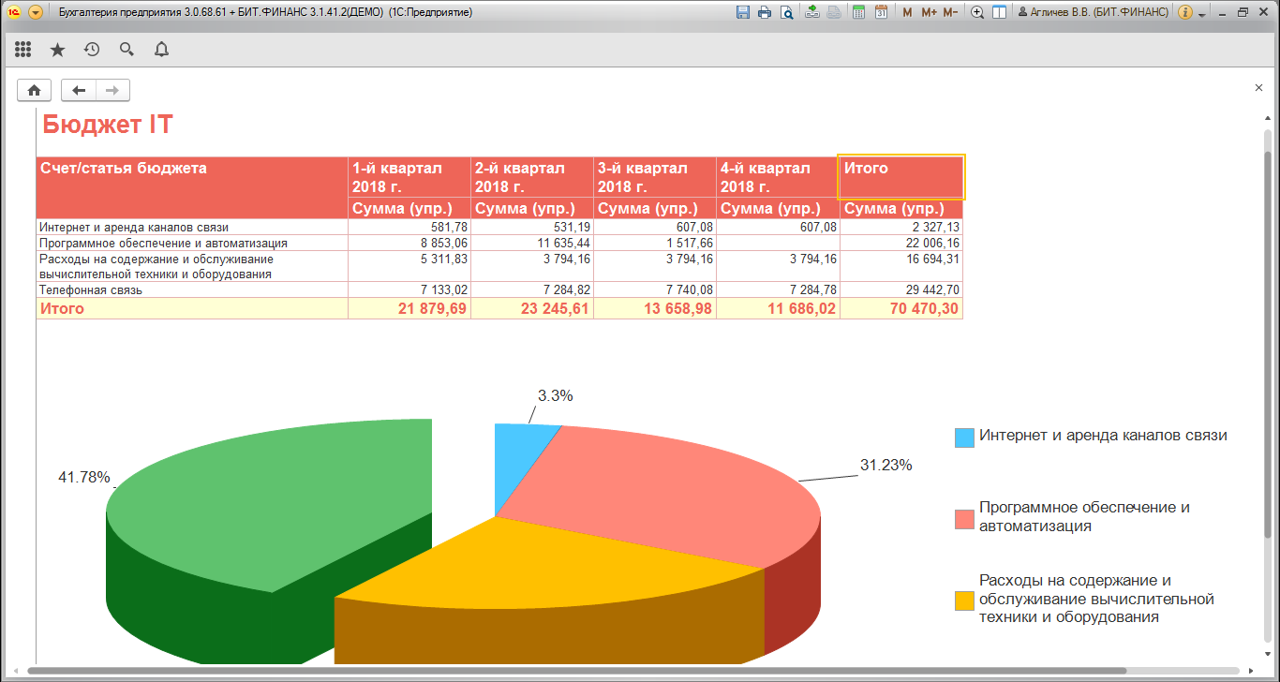Open the calculator icon in title bar
Image resolution: width=1280 pixels, height=682 pixels.
point(858,13)
